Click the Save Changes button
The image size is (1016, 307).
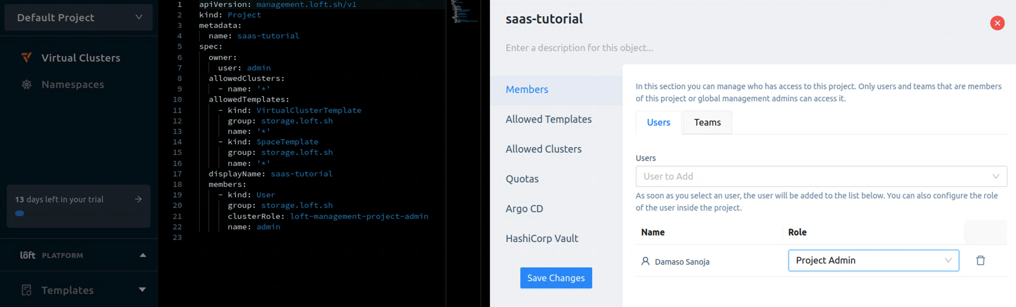click(x=556, y=278)
